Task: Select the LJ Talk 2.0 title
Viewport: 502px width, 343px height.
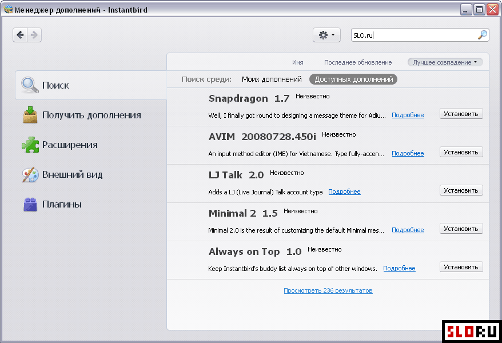Action: [x=236, y=175]
